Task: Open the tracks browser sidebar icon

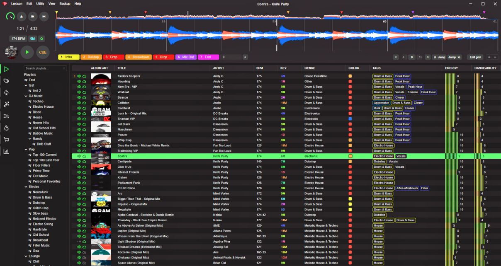Action: [x=6, y=69]
